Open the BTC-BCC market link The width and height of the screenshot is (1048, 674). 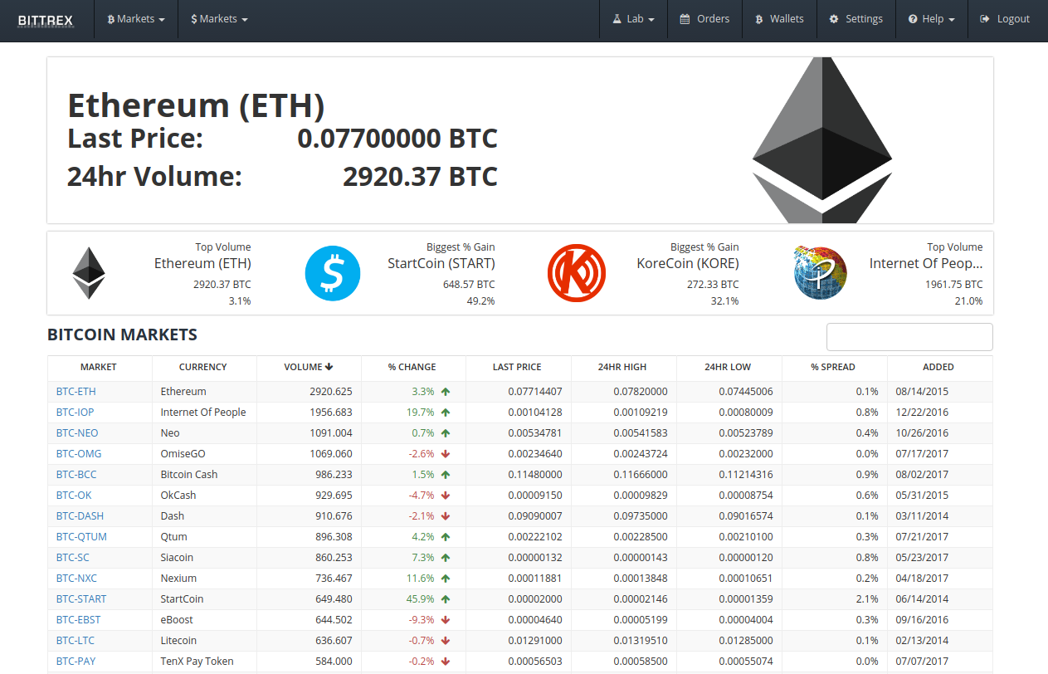pos(76,475)
